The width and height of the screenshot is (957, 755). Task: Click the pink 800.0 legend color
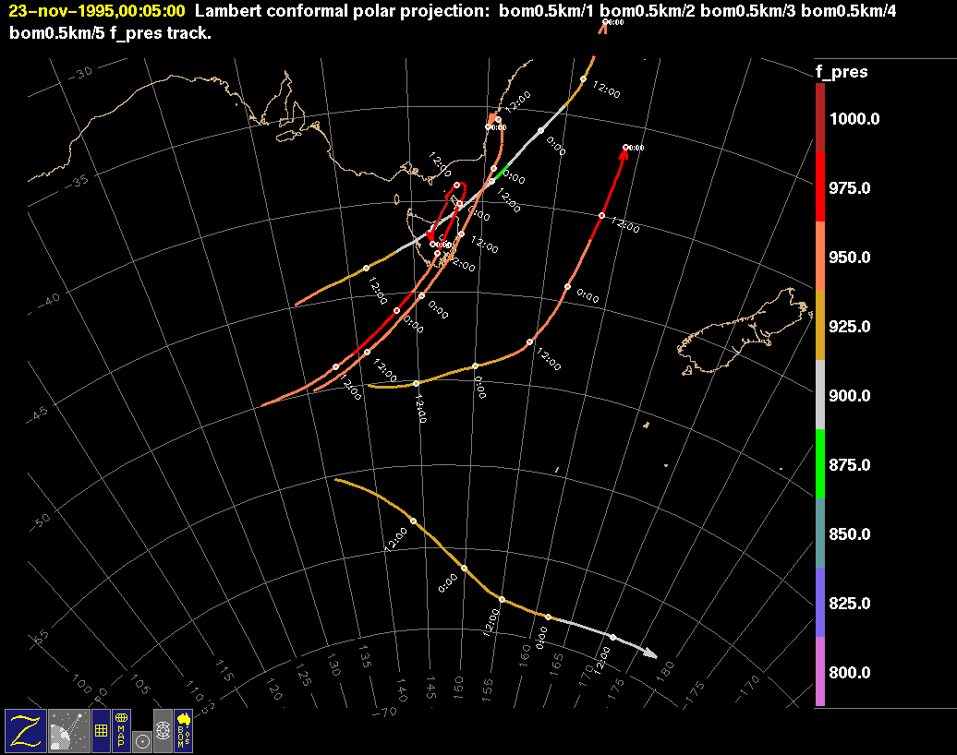pyautogui.click(x=820, y=672)
